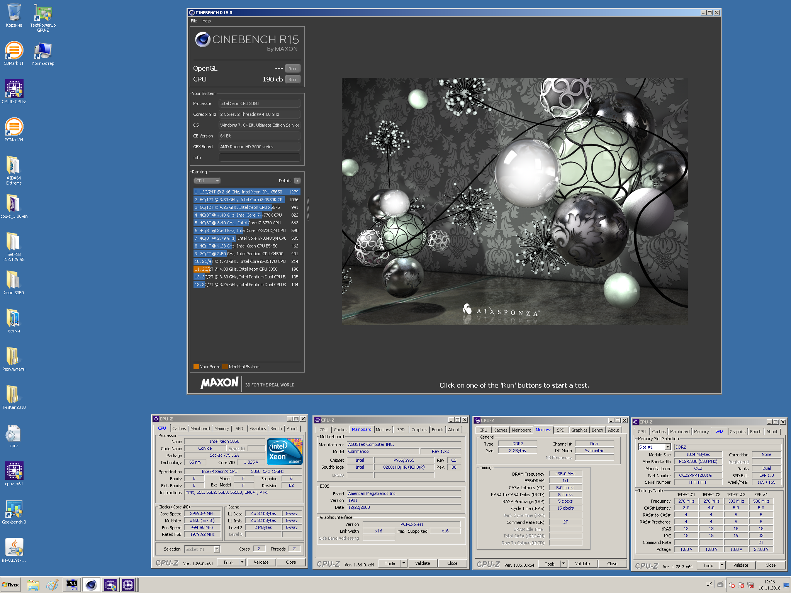Switch to About tab in SPD CPU-Z window
Viewport: 791px width, 593px height.
[x=772, y=432]
